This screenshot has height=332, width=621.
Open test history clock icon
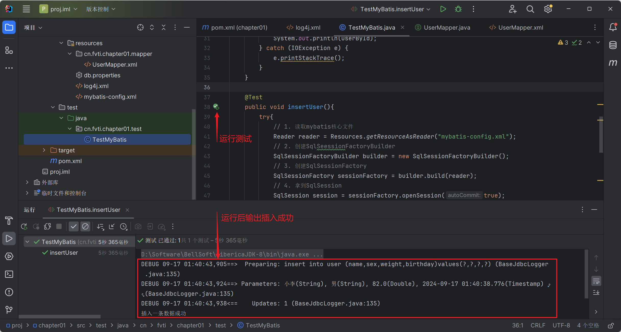[x=124, y=226]
